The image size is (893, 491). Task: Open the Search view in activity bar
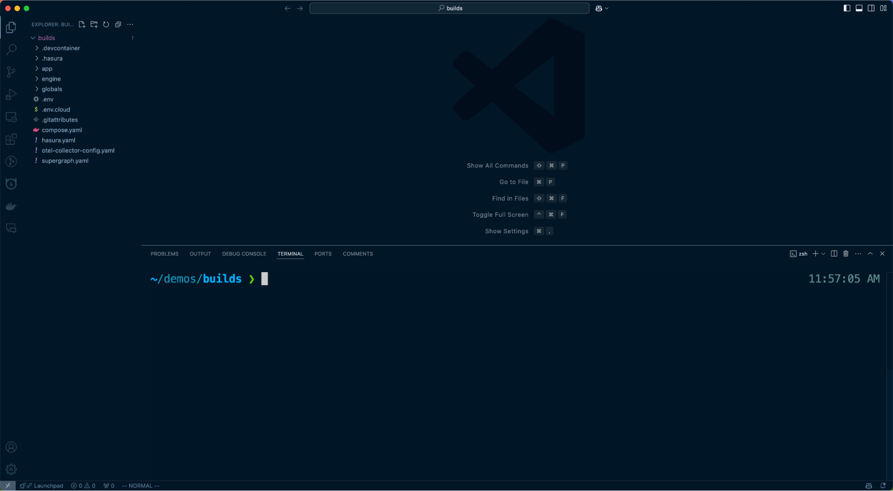[11, 50]
